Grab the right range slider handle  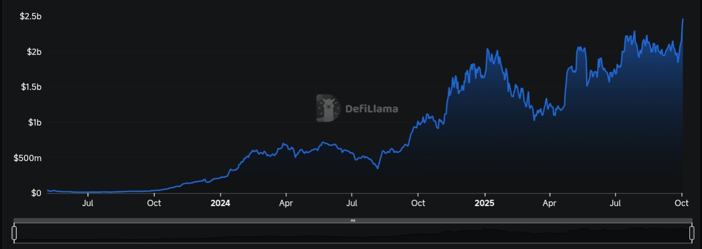(x=692, y=233)
